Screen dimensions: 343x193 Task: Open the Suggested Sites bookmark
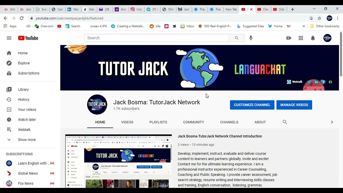point(250,26)
